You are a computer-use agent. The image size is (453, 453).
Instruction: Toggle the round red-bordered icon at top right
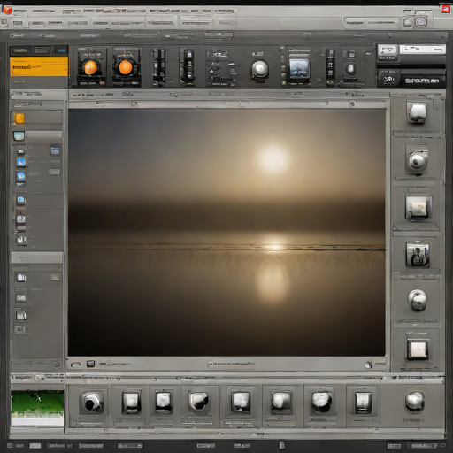[421, 22]
